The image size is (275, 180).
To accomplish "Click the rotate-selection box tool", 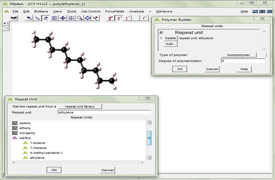I will [x=54, y=18].
